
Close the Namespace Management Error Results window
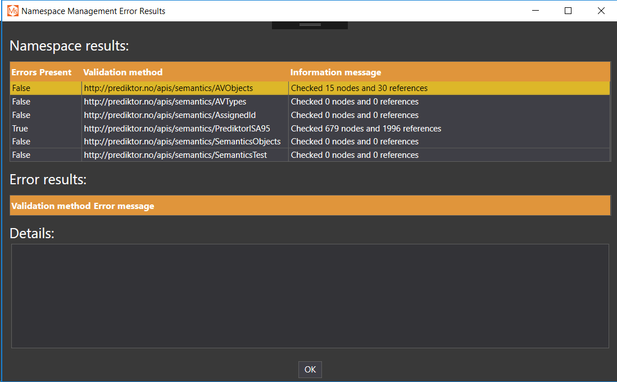(601, 11)
